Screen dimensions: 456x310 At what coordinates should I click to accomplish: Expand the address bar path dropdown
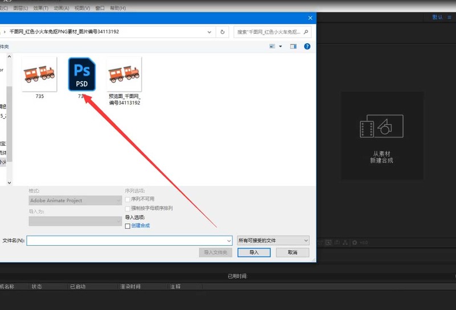[209, 32]
